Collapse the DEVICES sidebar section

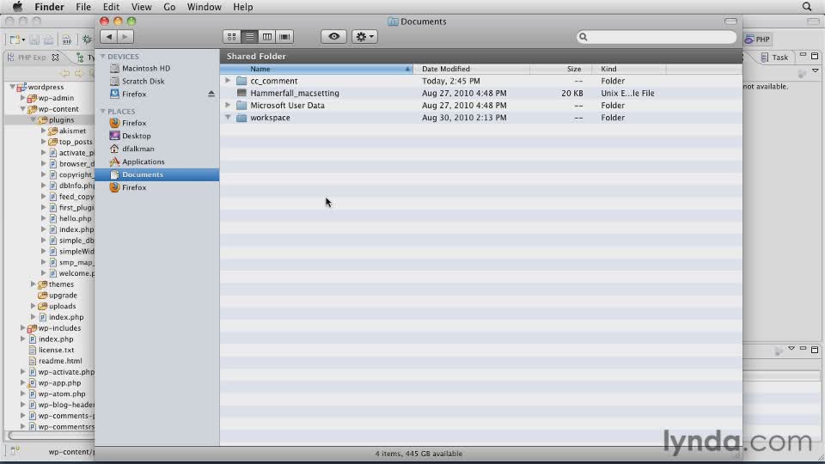(x=102, y=57)
